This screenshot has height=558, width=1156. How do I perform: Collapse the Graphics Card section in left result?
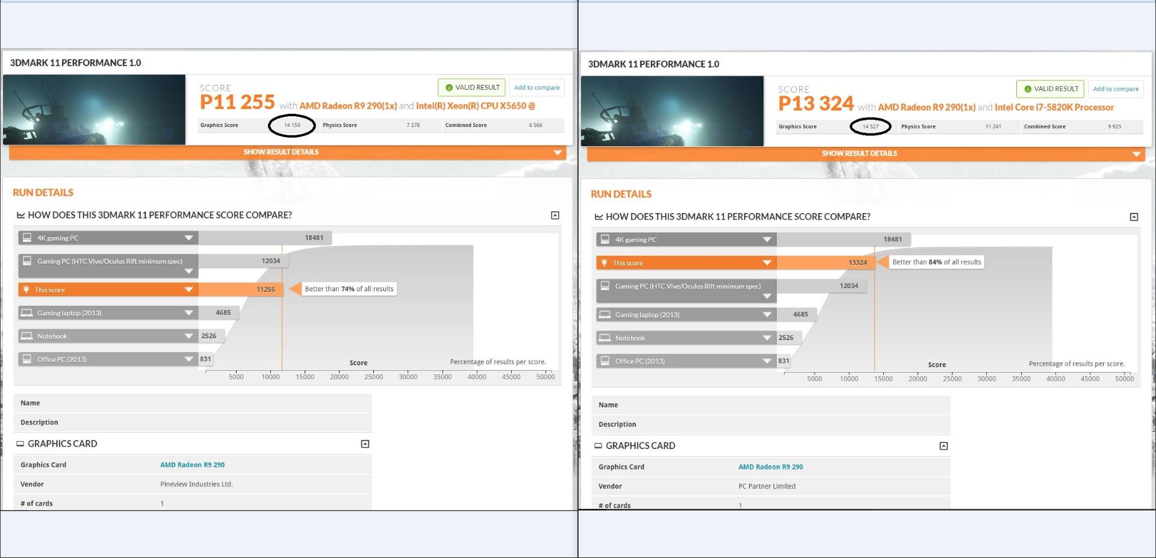(x=365, y=444)
